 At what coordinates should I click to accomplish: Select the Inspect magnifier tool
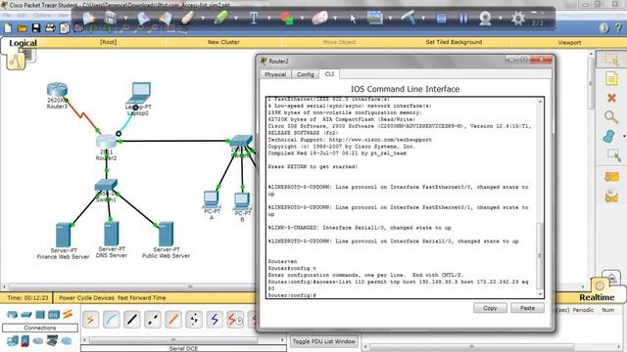[611, 117]
